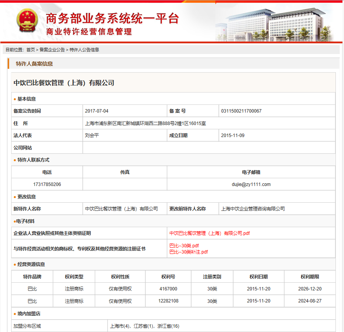Select phone number 17317850206
The width and height of the screenshot is (344, 332).
(47, 184)
